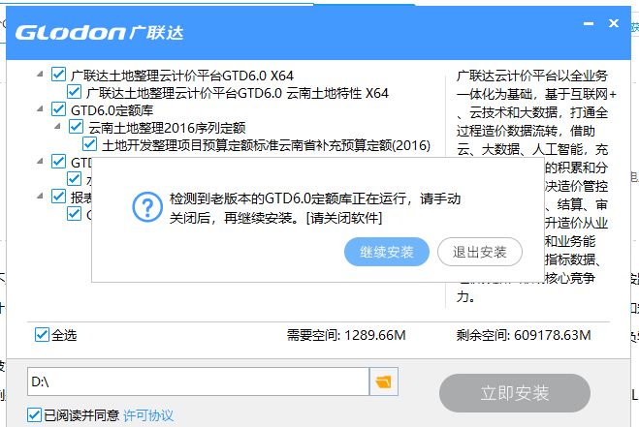The width and height of the screenshot is (639, 427).
Task: Click the install path field showing D:\
Action: click(198, 381)
